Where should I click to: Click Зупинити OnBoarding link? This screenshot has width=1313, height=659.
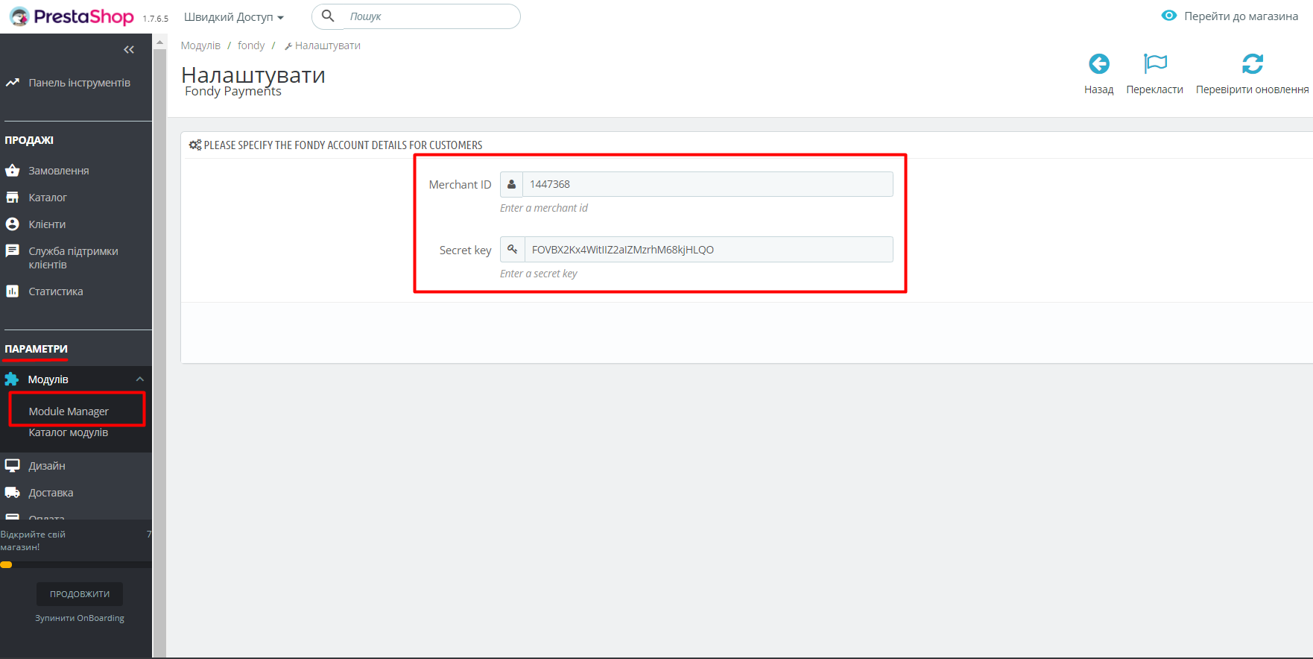pyautogui.click(x=80, y=618)
